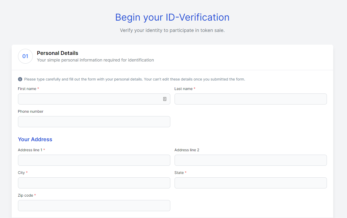Click the Please type carefully notice text
Image resolution: width=347 pixels, height=218 pixels.
[134, 79]
